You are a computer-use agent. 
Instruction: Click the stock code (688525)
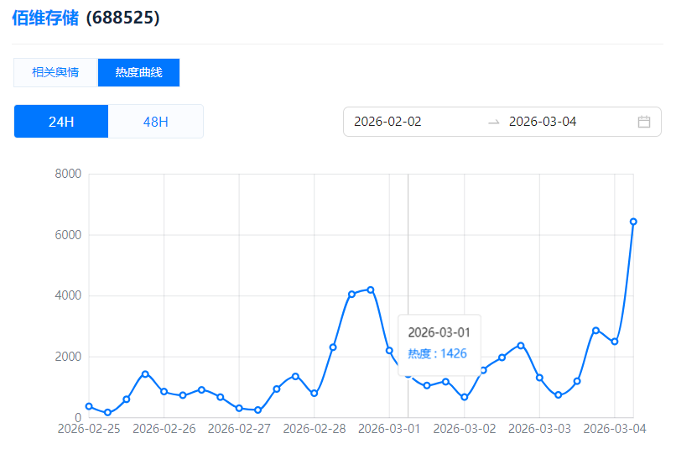click(122, 18)
